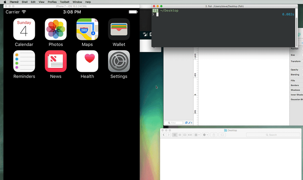
Task: Toggle the layer copies filter icon in Sketch
Action: coord(186,123)
